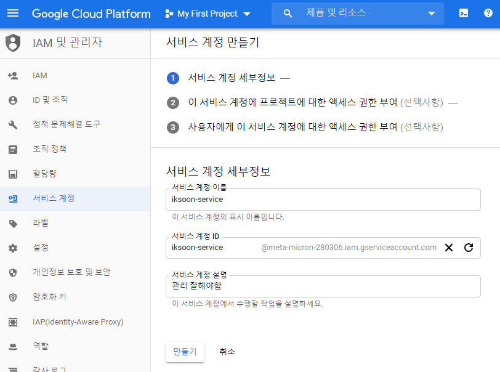Open 라벨 menu item

pyautogui.click(x=75, y=223)
